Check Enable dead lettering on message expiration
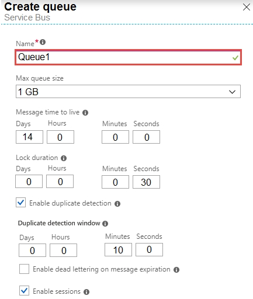This screenshot has width=253, height=299. 24,269
